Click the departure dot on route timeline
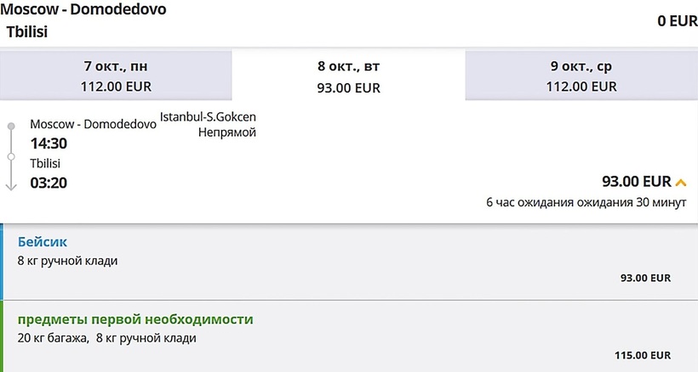Screen dimensions: 698x372 pyautogui.click(x=11, y=126)
